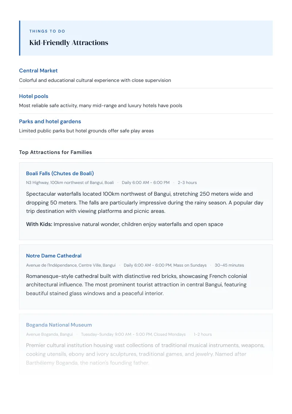Select the Parks and hotel gardens heading

click(50, 121)
